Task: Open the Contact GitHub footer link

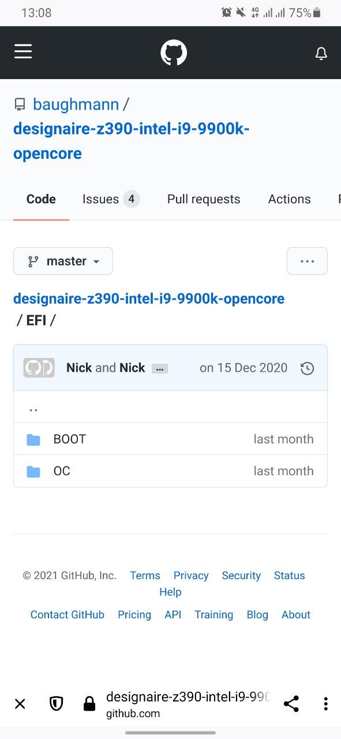Action: point(68,615)
